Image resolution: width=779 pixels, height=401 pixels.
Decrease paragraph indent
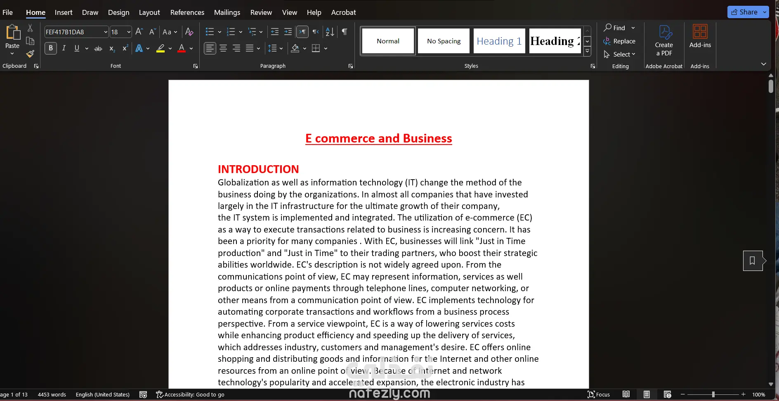(x=275, y=32)
